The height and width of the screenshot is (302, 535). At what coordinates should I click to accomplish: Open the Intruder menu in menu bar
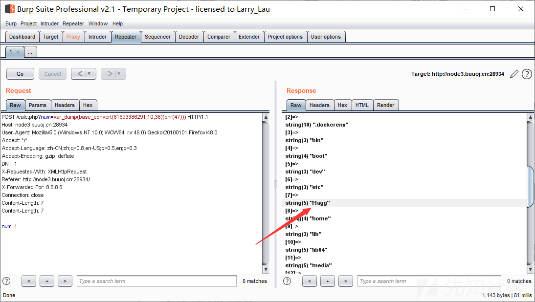[49, 23]
